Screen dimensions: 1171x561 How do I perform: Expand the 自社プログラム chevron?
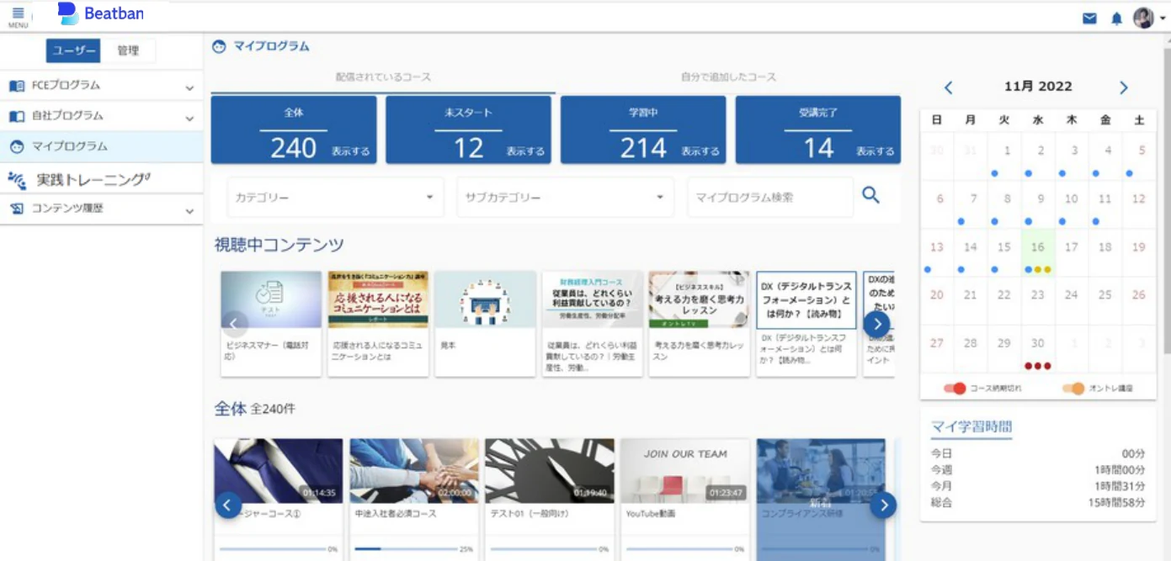coord(189,118)
